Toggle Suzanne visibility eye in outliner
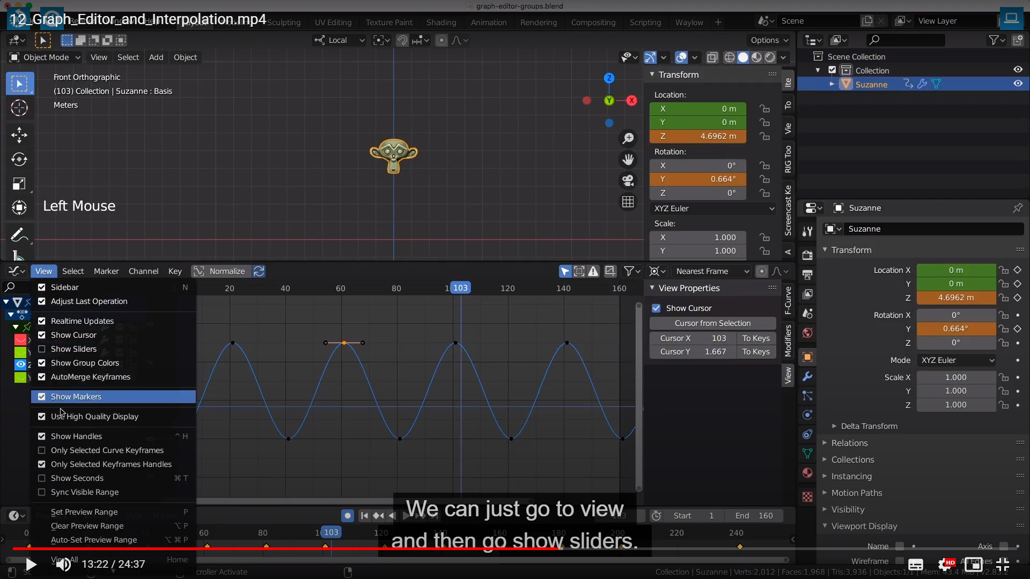The image size is (1030, 579). point(1018,84)
